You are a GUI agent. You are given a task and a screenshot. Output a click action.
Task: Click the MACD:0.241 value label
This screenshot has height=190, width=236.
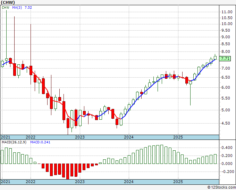tap(40, 142)
